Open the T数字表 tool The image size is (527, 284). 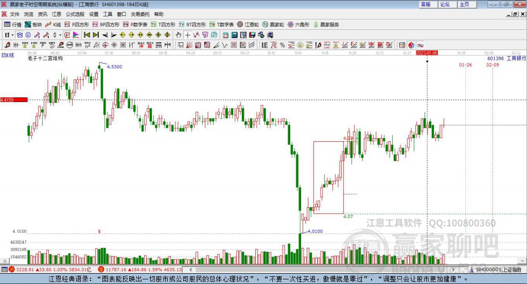(x=221, y=25)
